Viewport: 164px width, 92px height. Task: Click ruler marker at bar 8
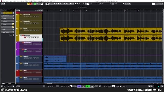(x=99, y=11)
